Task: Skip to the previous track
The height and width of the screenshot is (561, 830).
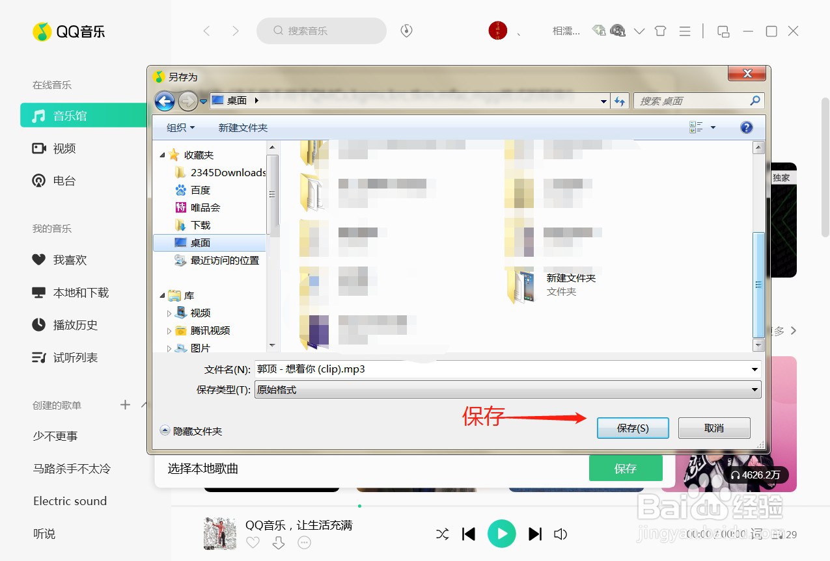Action: [469, 534]
